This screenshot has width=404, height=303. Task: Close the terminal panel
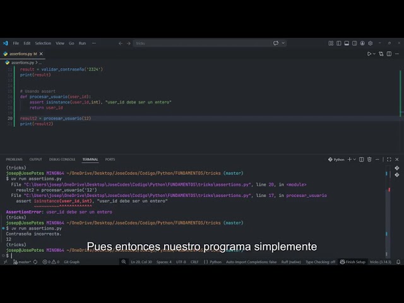click(x=397, y=160)
